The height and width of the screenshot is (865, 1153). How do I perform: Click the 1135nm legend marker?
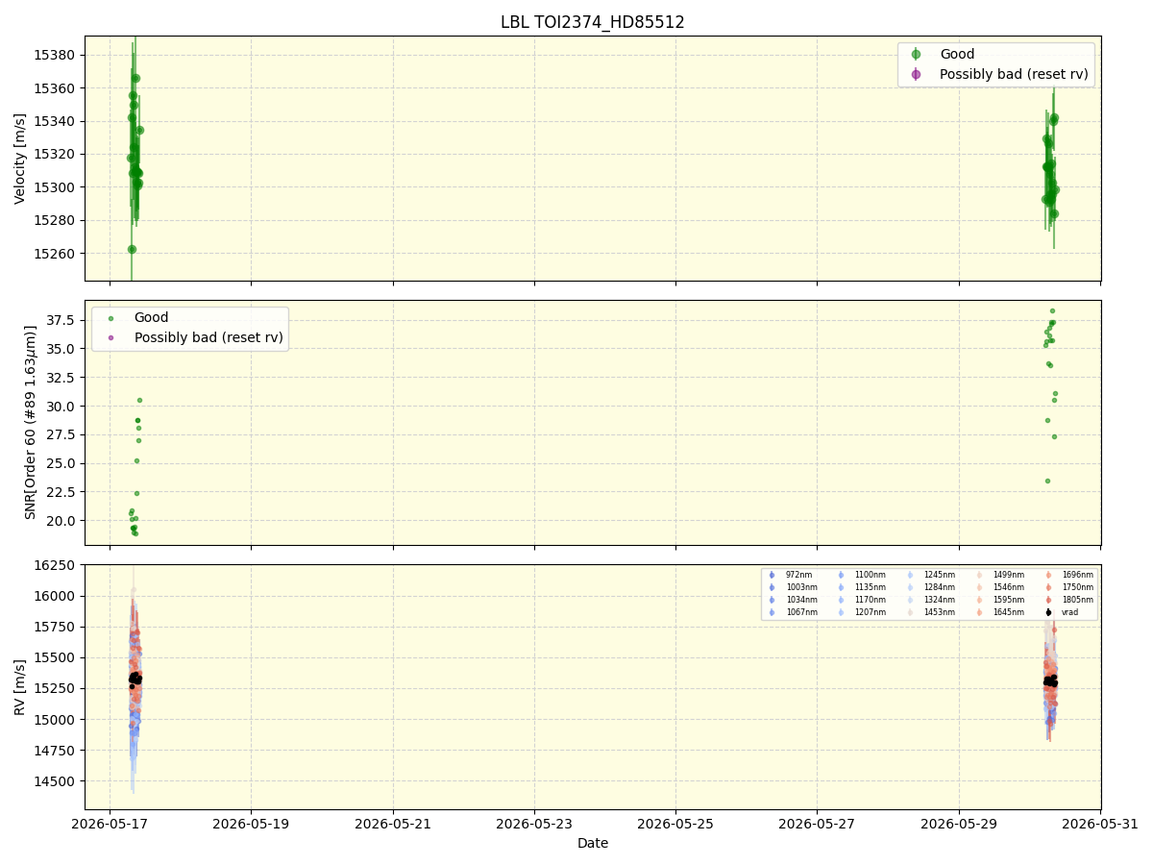(x=841, y=587)
